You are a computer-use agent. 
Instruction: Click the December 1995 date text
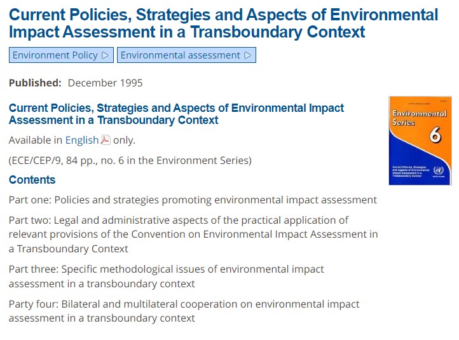pyautogui.click(x=105, y=83)
